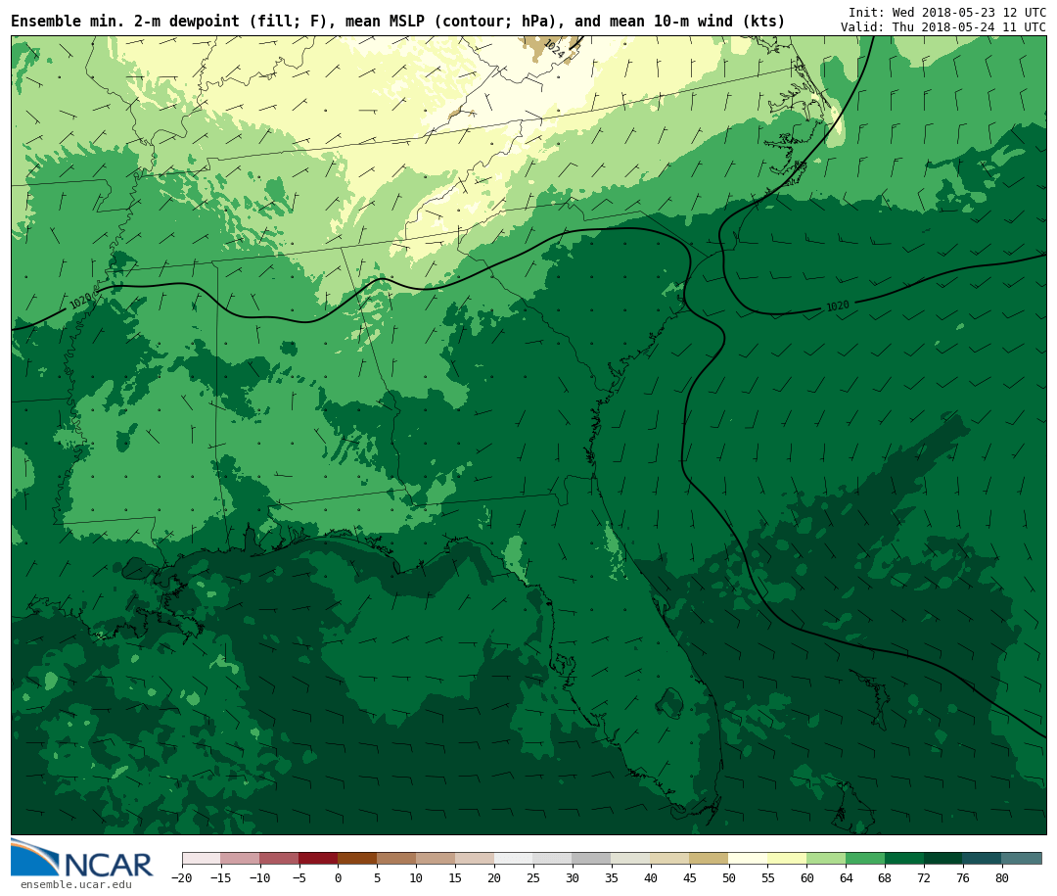Pick the near-white swatch between 20 and 25
1057x896 pixels.
(x=515, y=859)
